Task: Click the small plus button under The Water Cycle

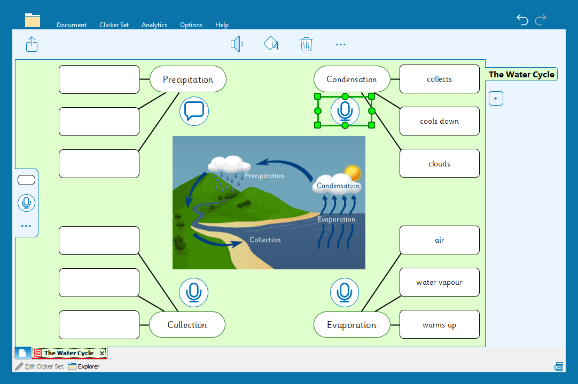Action: tap(496, 99)
